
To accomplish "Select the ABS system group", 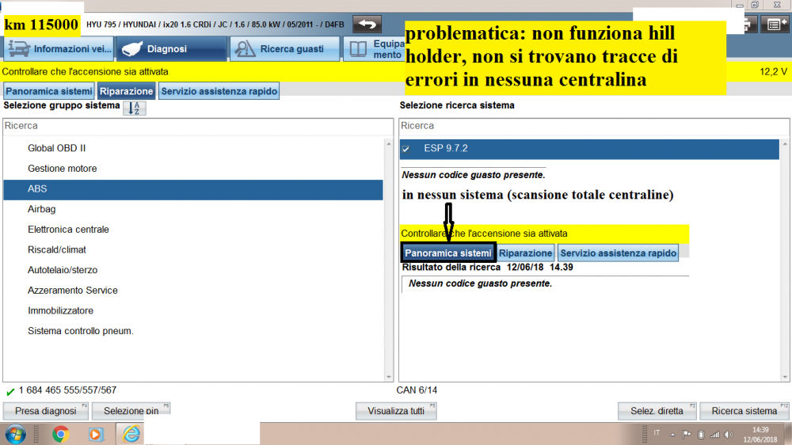I will [193, 189].
